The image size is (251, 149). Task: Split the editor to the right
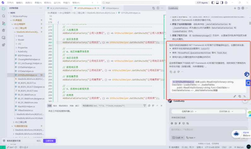pyautogui.click(x=158, y=8)
